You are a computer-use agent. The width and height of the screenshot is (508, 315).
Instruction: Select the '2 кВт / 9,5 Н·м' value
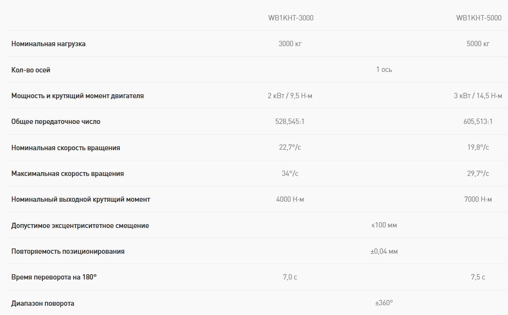290,96
